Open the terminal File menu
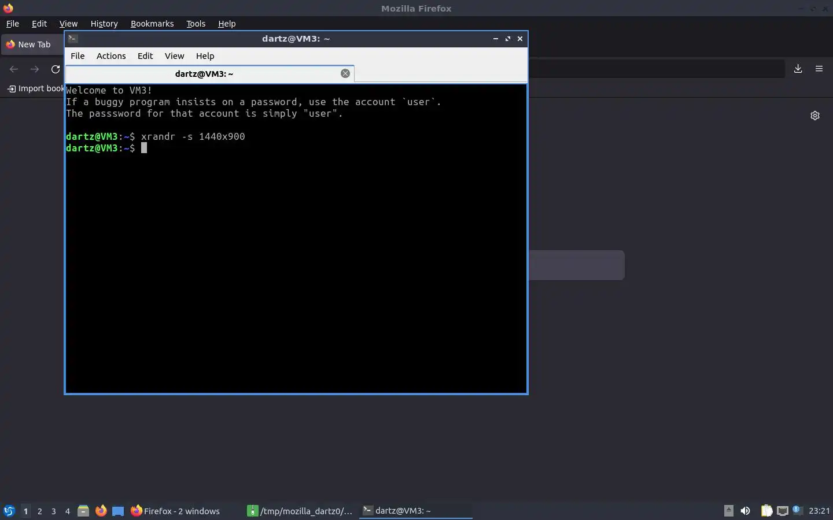 click(78, 56)
